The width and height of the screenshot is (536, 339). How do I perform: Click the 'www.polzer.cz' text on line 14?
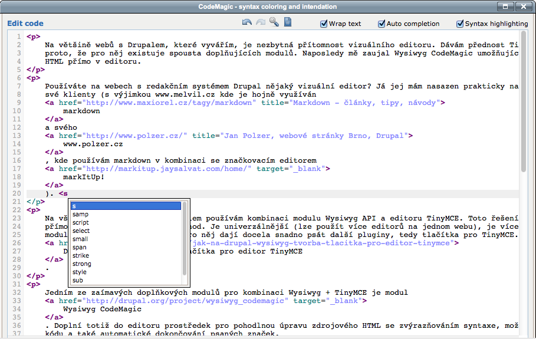(93, 144)
